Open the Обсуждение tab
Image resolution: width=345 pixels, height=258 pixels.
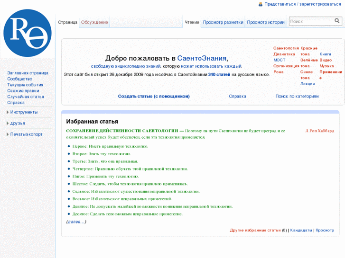94,22
